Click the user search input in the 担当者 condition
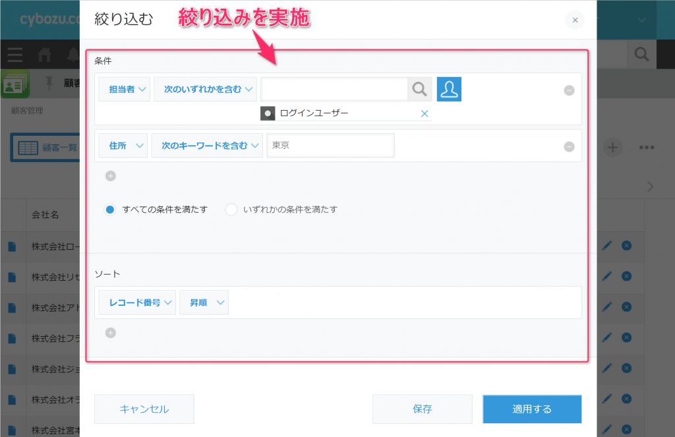Screen dimensions: 675x437 click(334, 89)
